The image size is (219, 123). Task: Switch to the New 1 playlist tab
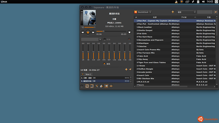(87, 74)
